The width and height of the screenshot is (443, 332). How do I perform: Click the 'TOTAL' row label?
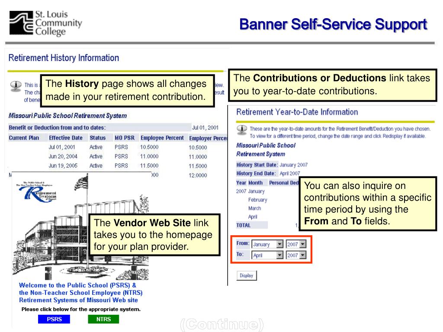pyautogui.click(x=243, y=225)
